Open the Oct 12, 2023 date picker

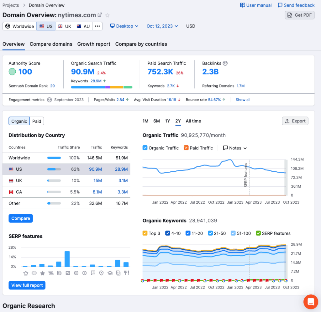162,26
